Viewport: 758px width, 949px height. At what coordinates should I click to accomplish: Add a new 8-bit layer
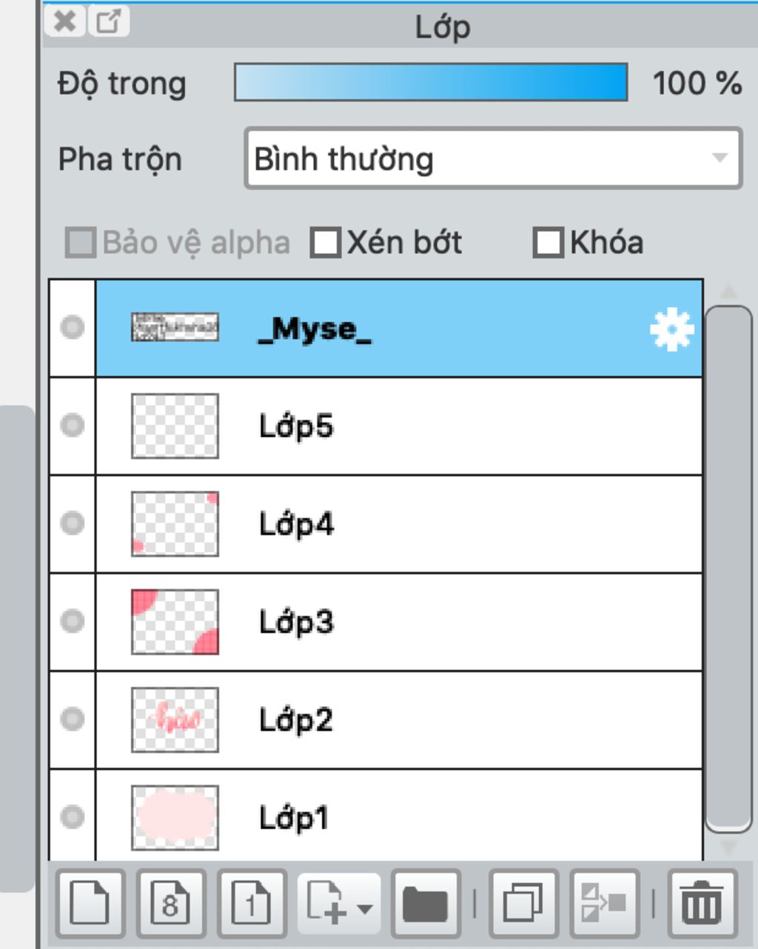click(x=171, y=904)
